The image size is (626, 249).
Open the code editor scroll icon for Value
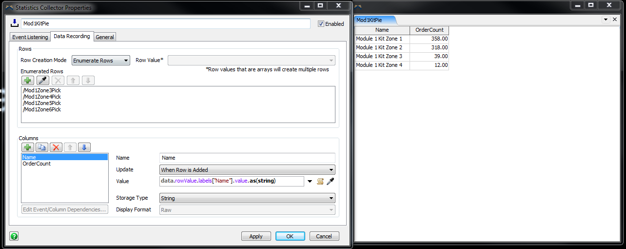320,182
